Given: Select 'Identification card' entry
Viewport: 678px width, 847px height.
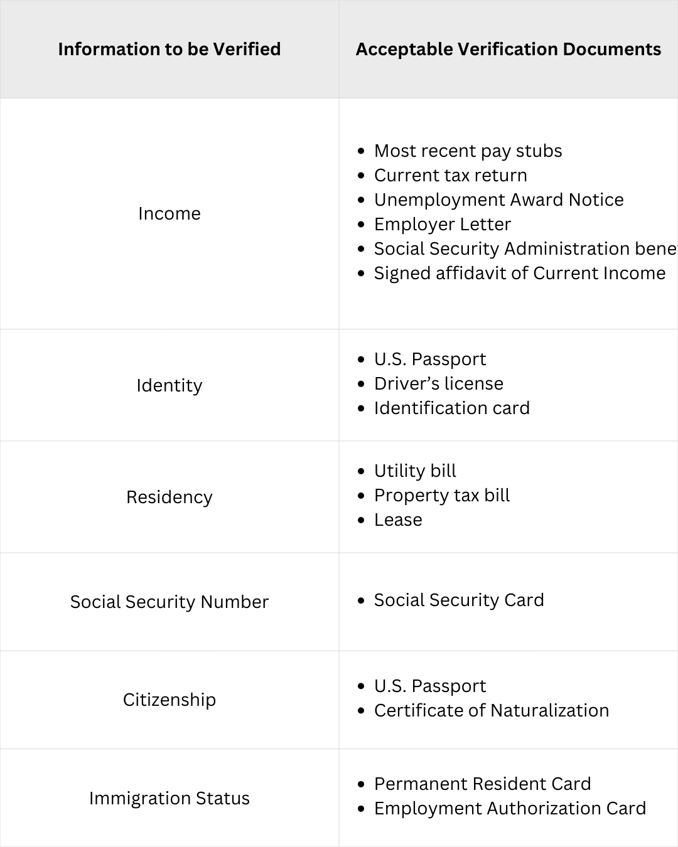Looking at the screenshot, I should point(452,408).
